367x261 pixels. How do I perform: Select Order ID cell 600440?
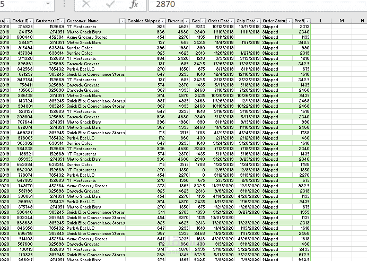click(22, 37)
